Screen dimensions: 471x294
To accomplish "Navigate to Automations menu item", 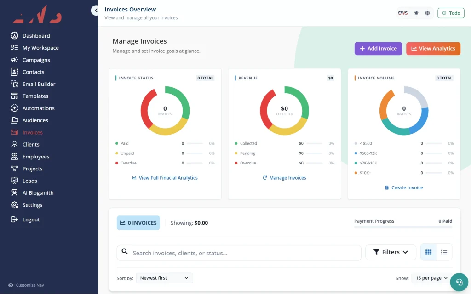I will pyautogui.click(x=39, y=108).
